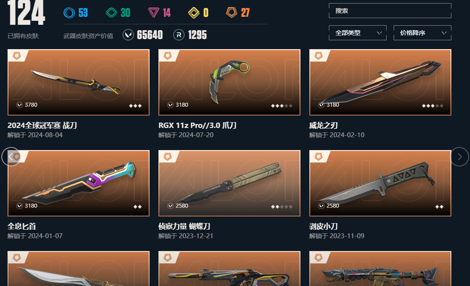
Task: Click in the 搜索 search field
Action: 390,11
